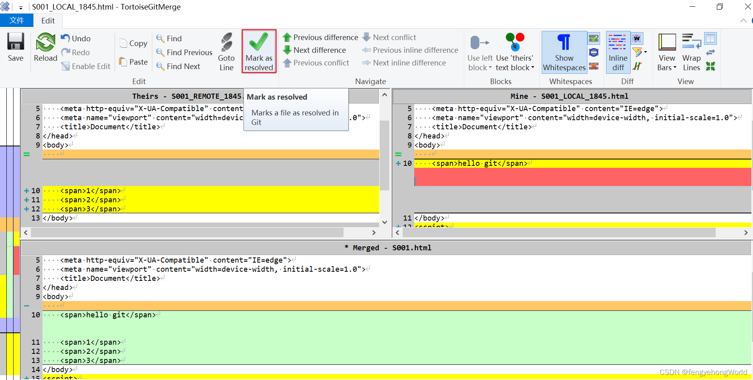Click the Theirs pane scroll-up arrow
Viewport: 753px width, 380px height.
[384, 95]
